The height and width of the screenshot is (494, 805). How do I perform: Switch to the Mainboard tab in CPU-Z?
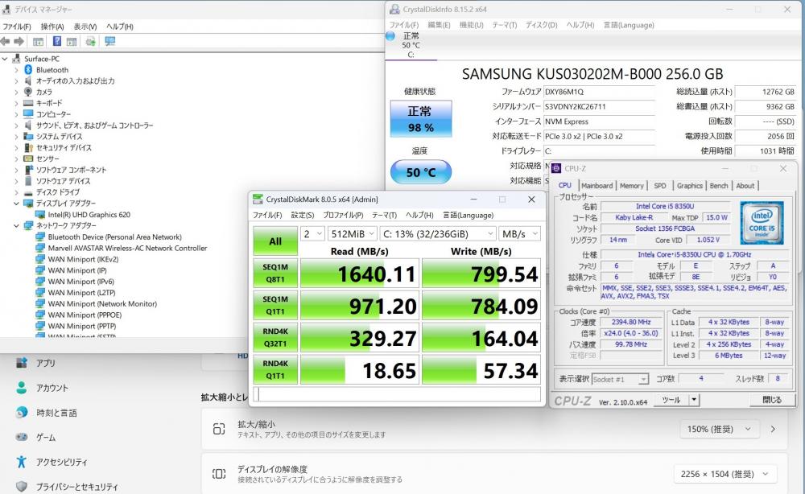pos(597,186)
